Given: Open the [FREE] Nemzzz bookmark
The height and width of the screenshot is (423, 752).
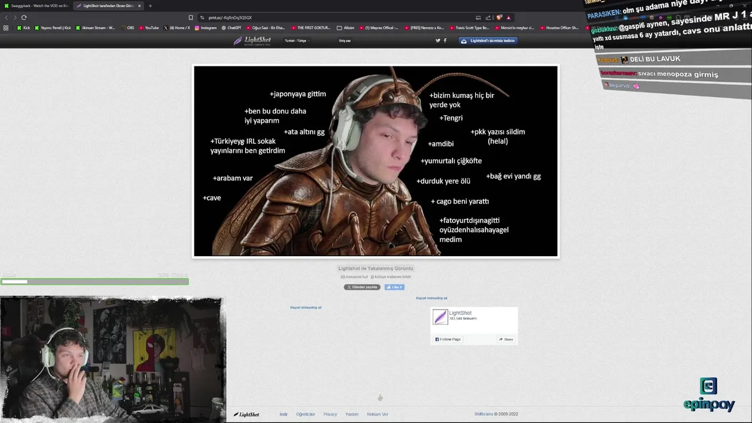Looking at the screenshot, I should coord(424,28).
